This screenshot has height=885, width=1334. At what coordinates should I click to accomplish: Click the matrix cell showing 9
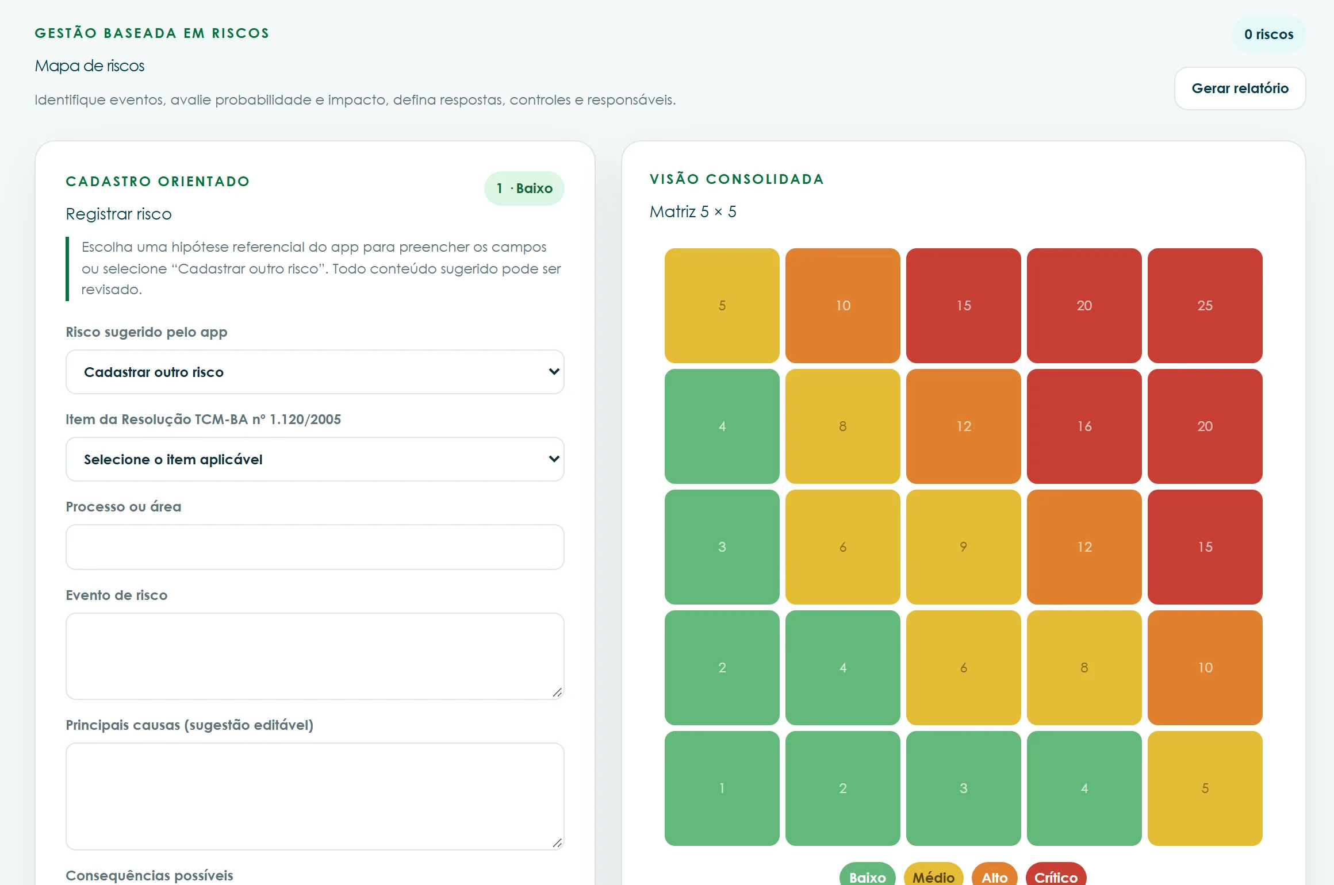[964, 547]
